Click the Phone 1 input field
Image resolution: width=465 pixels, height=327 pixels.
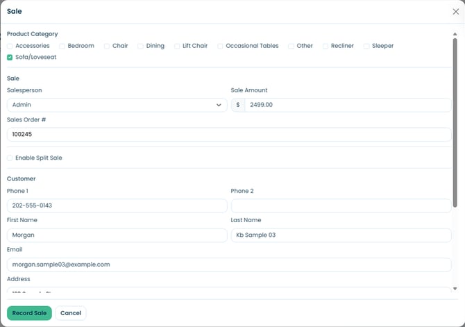117,206
